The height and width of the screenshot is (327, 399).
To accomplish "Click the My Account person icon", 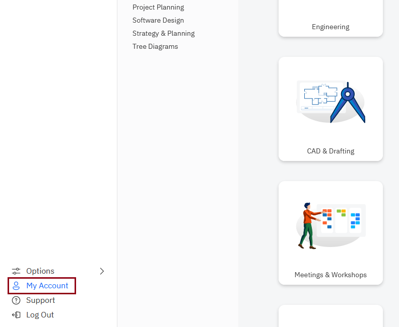I will (16, 286).
